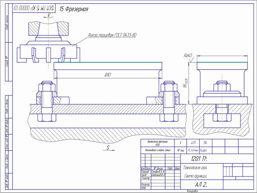Click the 'Дата' column header

(x=177, y=169)
